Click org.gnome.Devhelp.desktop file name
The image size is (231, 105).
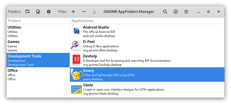[x=102, y=65]
